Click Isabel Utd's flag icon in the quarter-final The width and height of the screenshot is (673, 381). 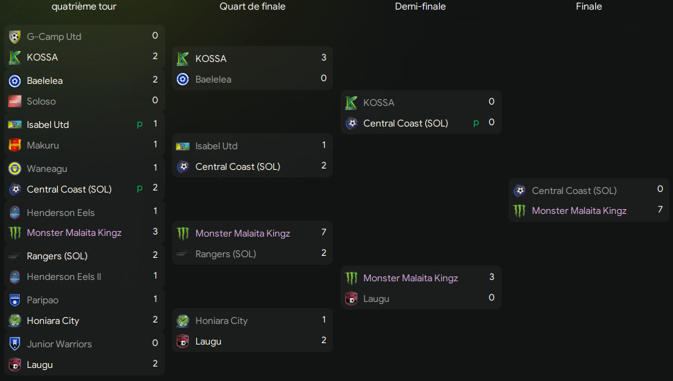pyautogui.click(x=183, y=146)
